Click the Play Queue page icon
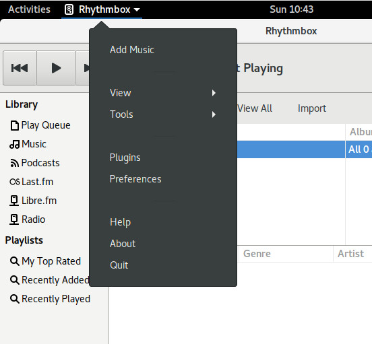The width and height of the screenshot is (372, 344). (x=14, y=125)
